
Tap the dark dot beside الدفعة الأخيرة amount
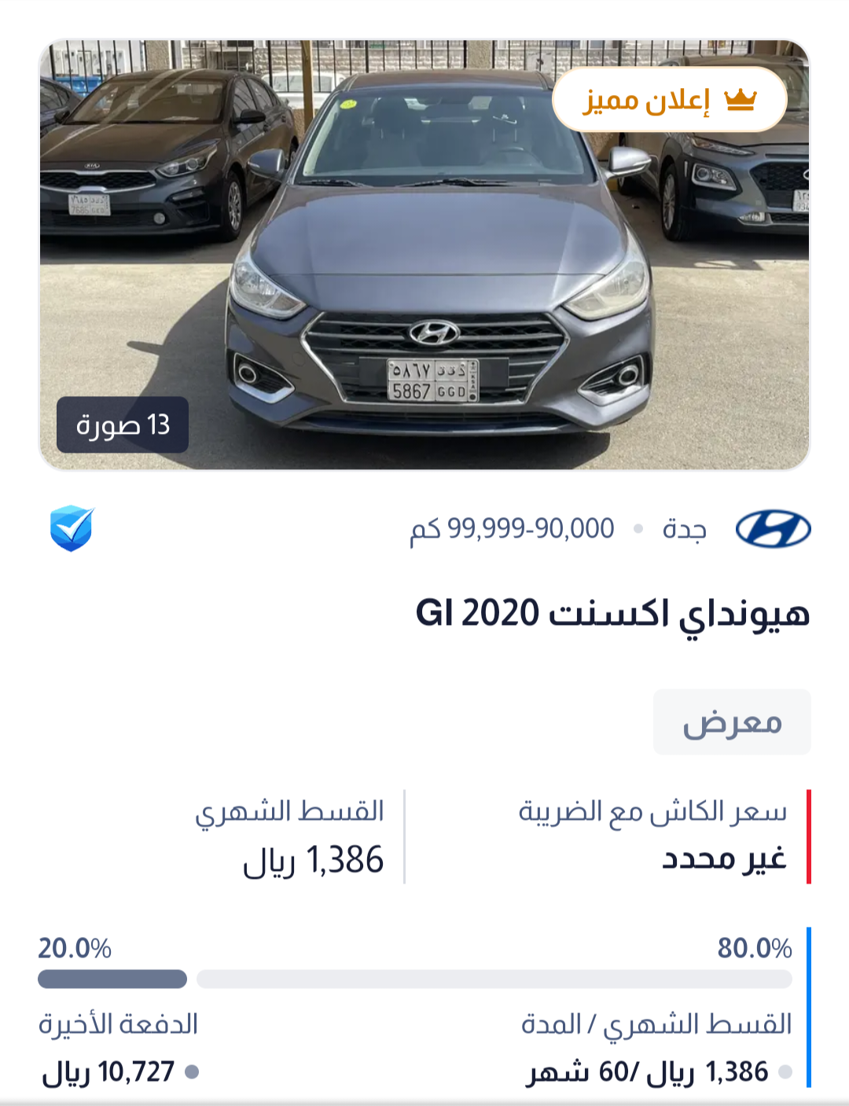pos(192,1071)
